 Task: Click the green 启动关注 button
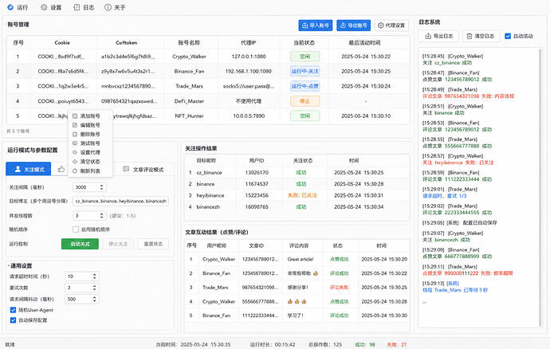pos(80,244)
